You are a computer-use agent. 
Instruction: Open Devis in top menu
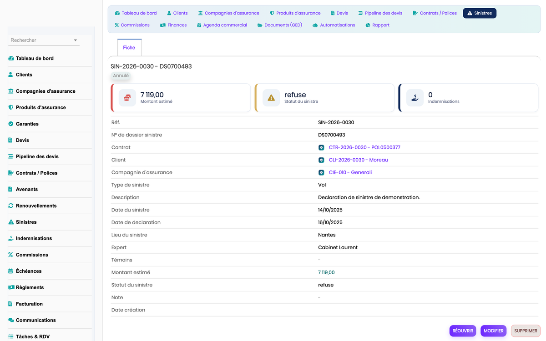[339, 13]
